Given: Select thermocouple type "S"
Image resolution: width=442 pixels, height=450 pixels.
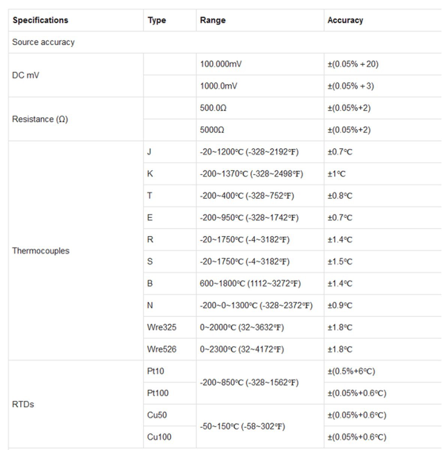Looking at the screenshot, I should pyautogui.click(x=150, y=261).
